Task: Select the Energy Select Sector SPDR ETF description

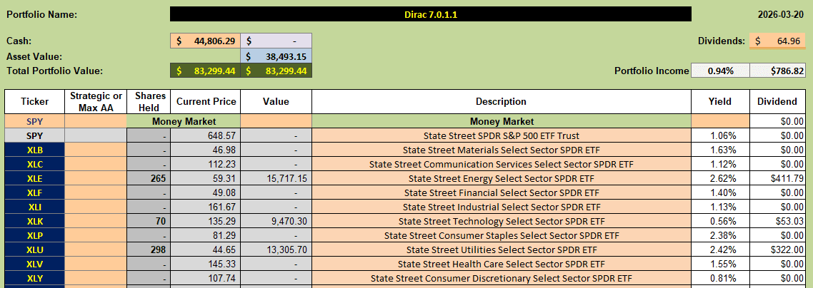Action: (502, 179)
